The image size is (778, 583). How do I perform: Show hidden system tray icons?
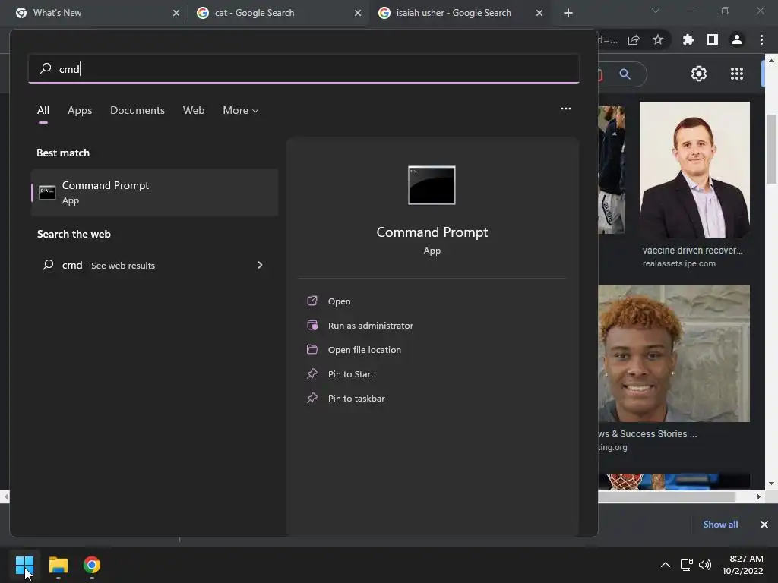[x=666, y=565]
